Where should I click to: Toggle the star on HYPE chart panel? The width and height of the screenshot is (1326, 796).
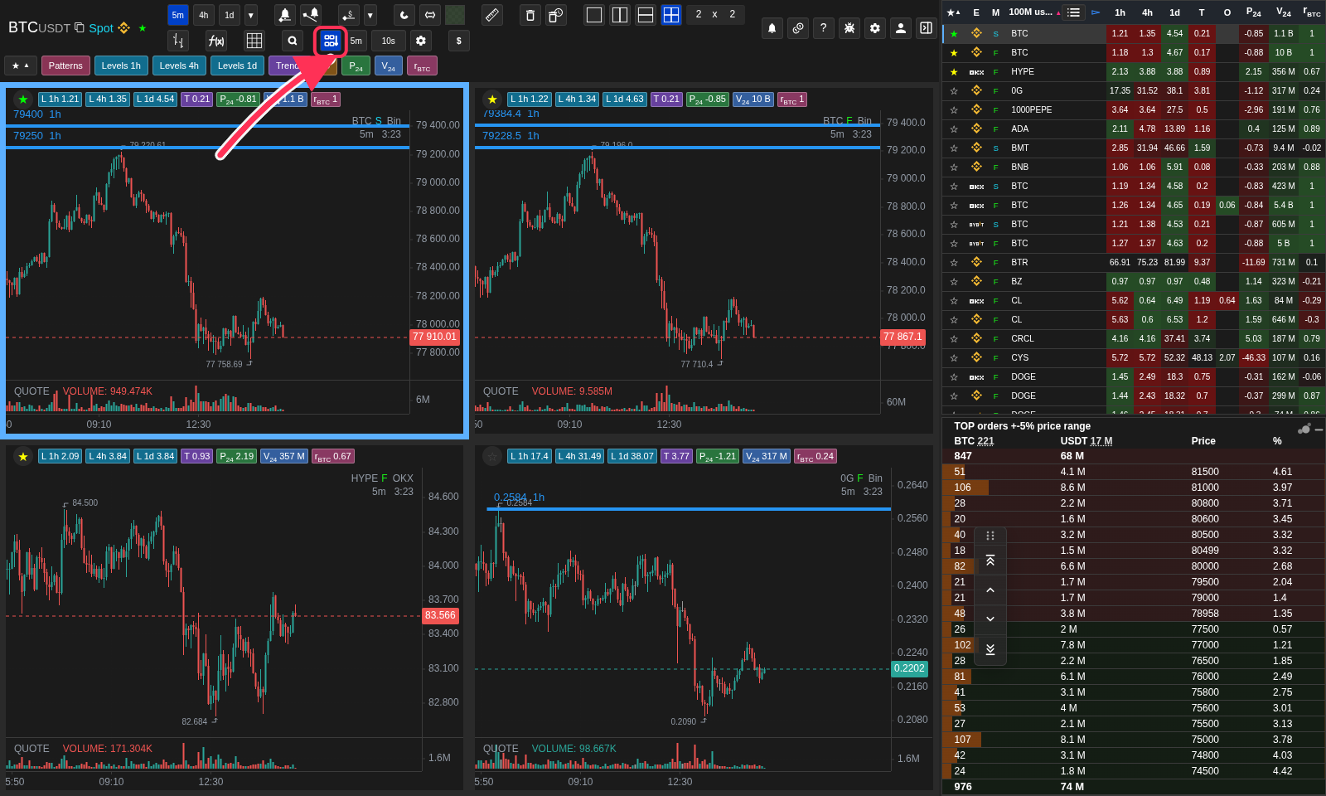pyautogui.click(x=23, y=456)
